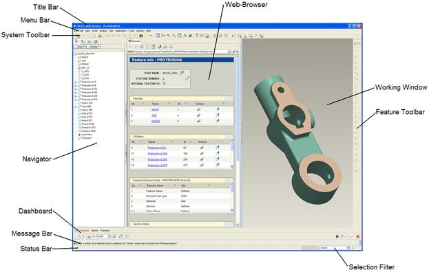Follow the RIGHT link in Parents table
The image size is (429, 272).
[x=156, y=109]
